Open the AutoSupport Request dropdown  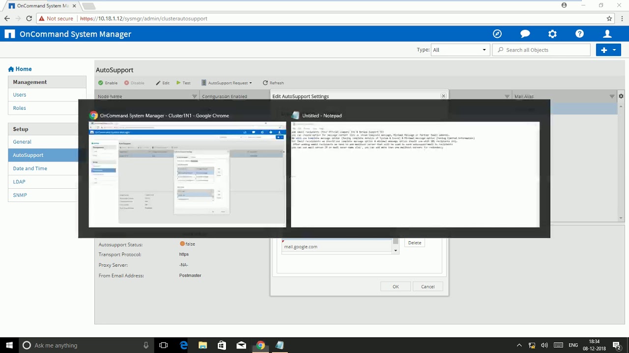(227, 83)
